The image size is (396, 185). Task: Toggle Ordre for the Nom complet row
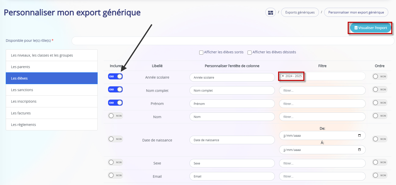(x=380, y=89)
